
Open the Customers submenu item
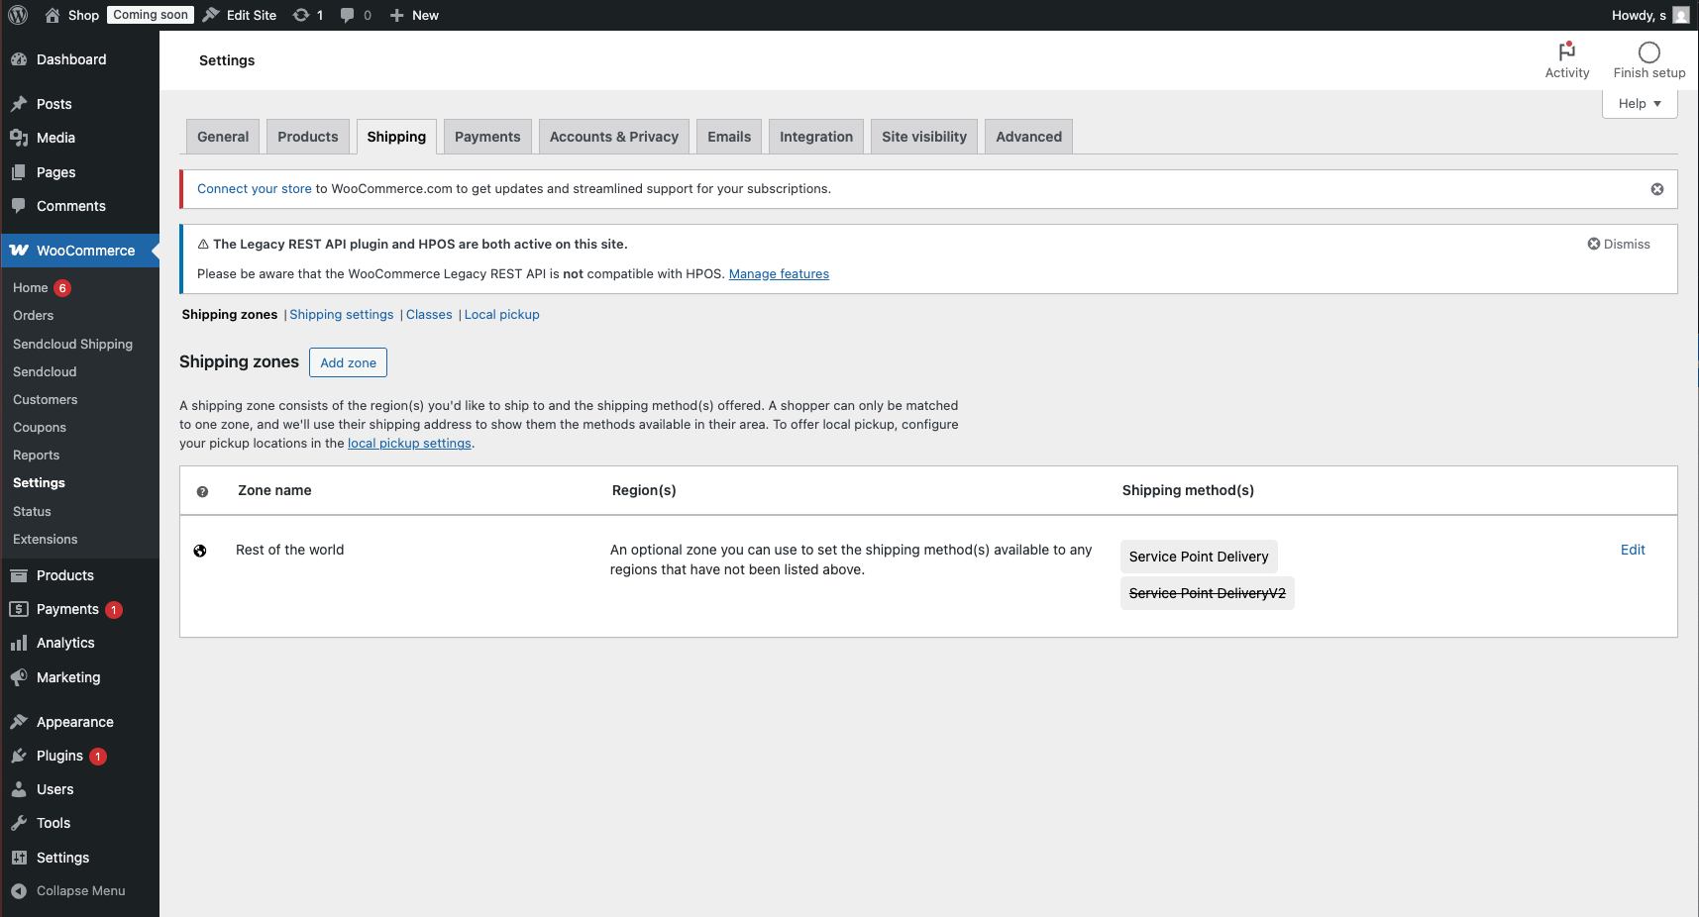46,400
